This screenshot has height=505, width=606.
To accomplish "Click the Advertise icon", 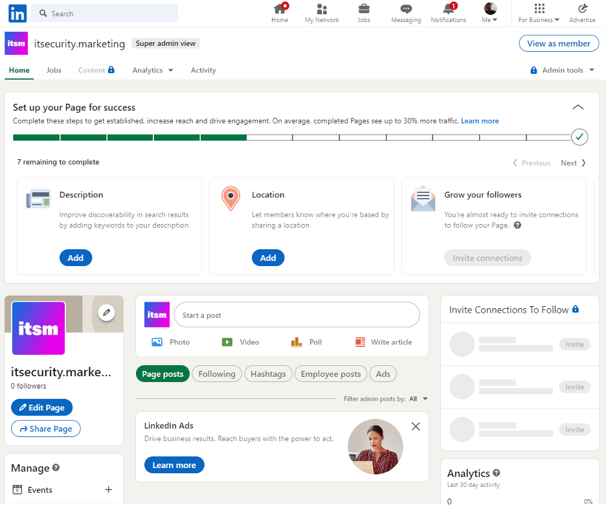I will [581, 13].
